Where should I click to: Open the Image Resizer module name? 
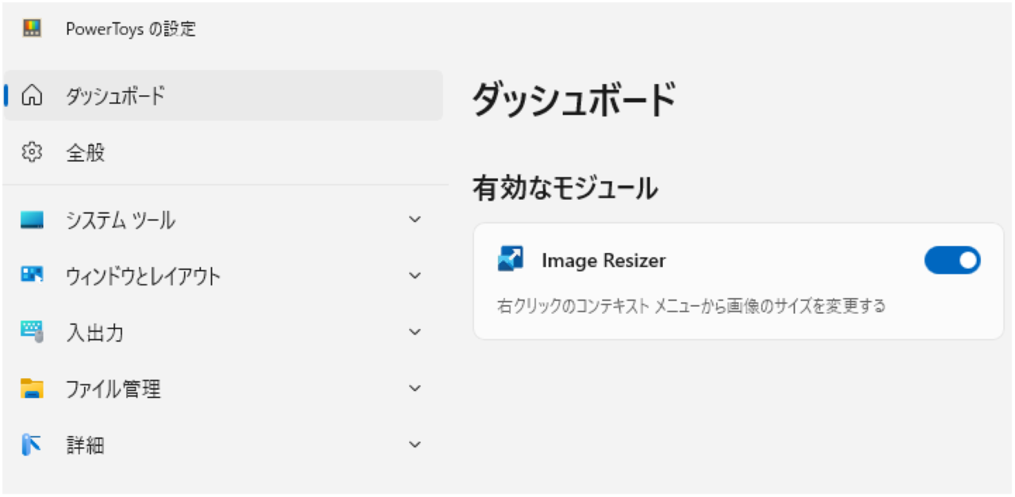(x=603, y=260)
